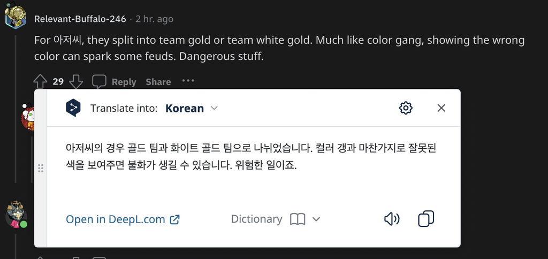Click the Dictionary book icon

click(x=298, y=219)
